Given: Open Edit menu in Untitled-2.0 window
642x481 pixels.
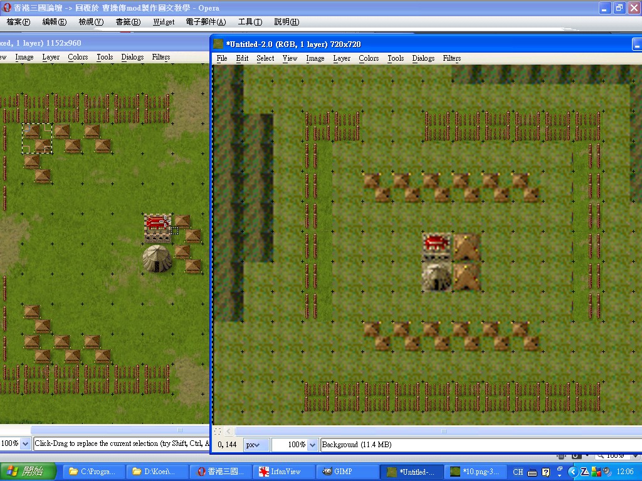Looking at the screenshot, I should coord(242,58).
